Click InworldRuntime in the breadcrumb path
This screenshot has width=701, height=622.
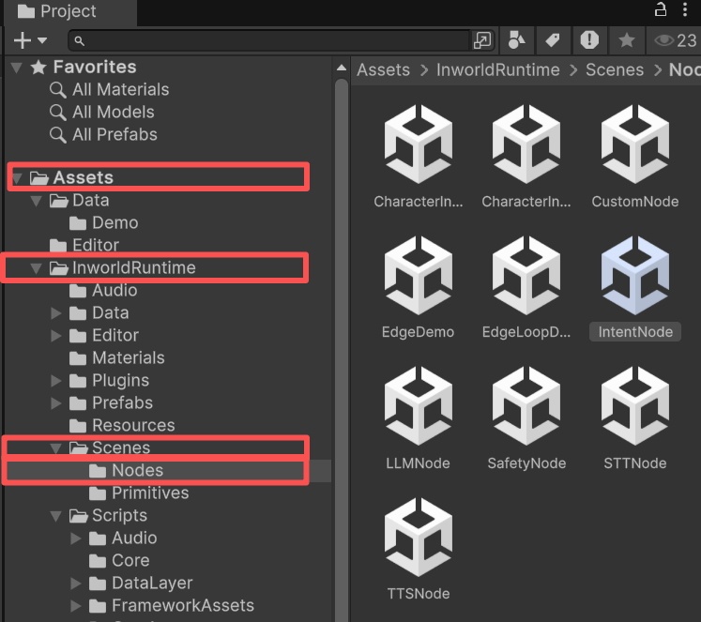point(498,70)
